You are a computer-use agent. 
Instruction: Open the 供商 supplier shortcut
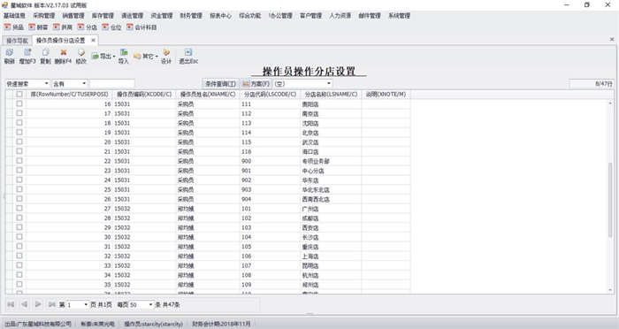(x=63, y=27)
